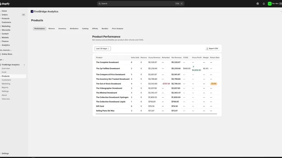
Task: Click The Minimal Snowboard row
Action: [x=157, y=93]
